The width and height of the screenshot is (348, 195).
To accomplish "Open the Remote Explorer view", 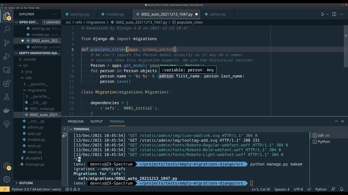I will [x=7, y=70].
